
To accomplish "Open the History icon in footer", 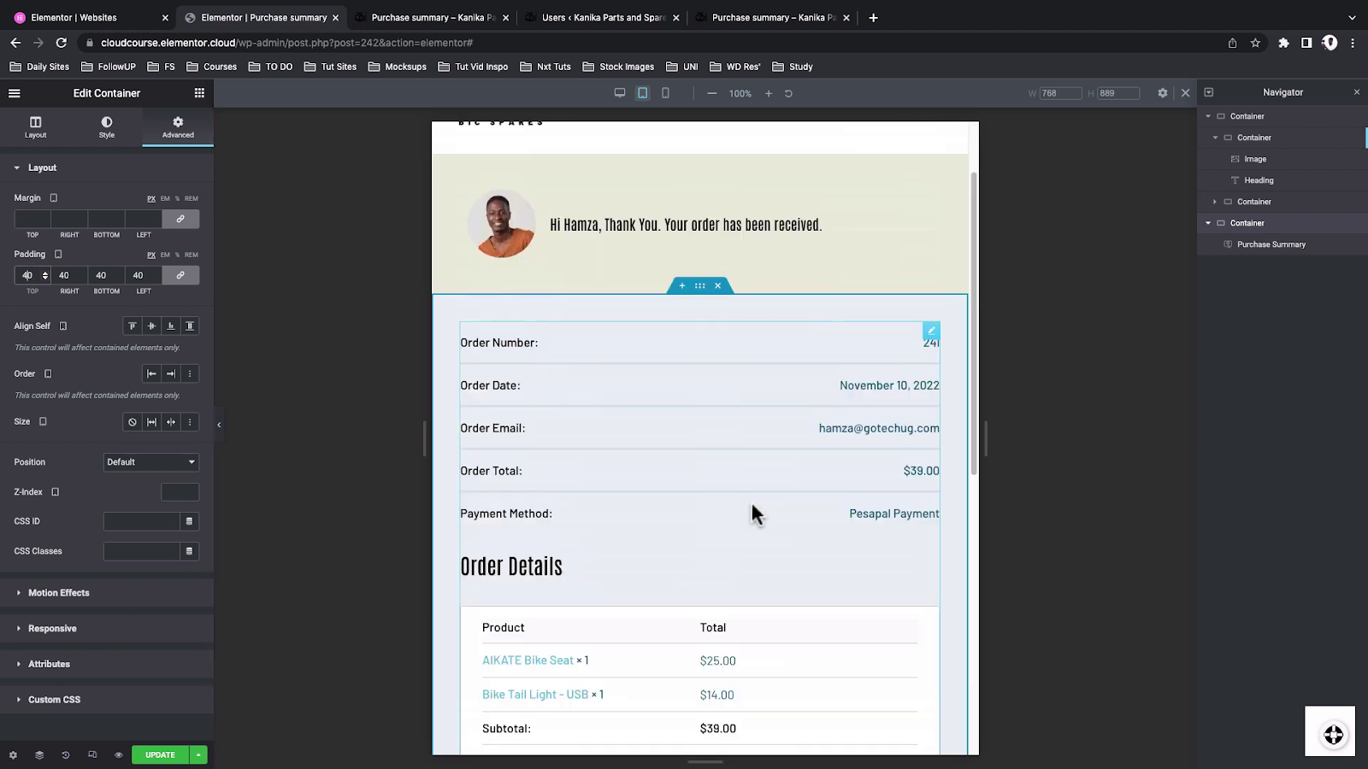I will [x=66, y=755].
